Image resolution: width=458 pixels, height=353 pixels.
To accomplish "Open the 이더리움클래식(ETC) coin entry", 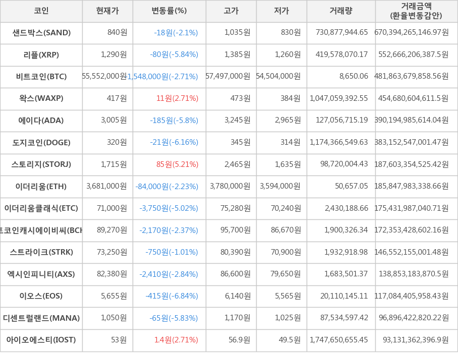I will [x=41, y=208].
